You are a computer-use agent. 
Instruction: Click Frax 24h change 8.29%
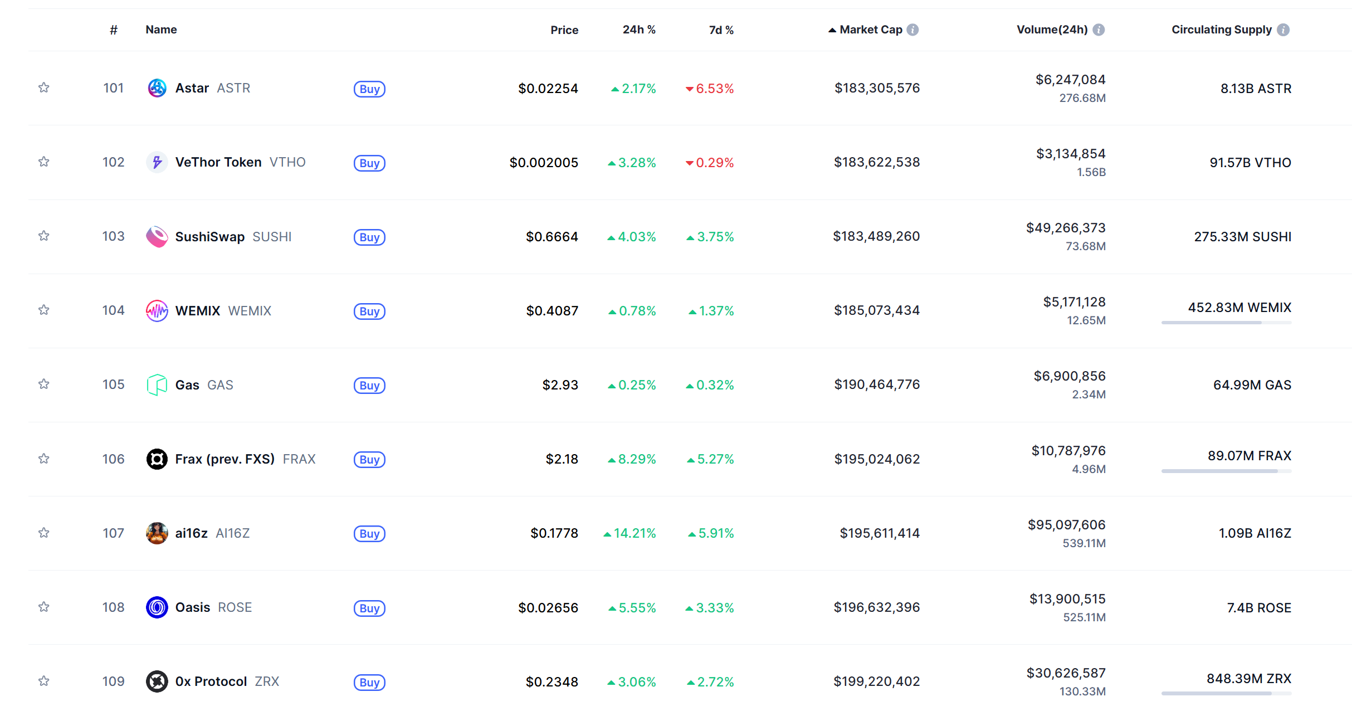pyautogui.click(x=632, y=459)
